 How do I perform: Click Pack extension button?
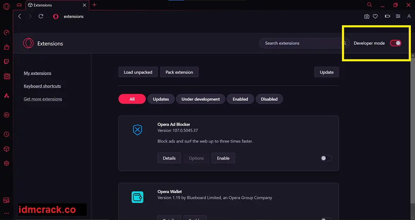pos(179,72)
